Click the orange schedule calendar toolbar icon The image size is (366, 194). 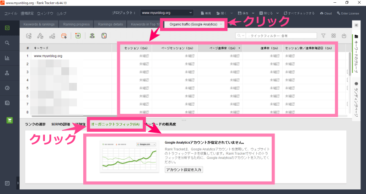64,36
